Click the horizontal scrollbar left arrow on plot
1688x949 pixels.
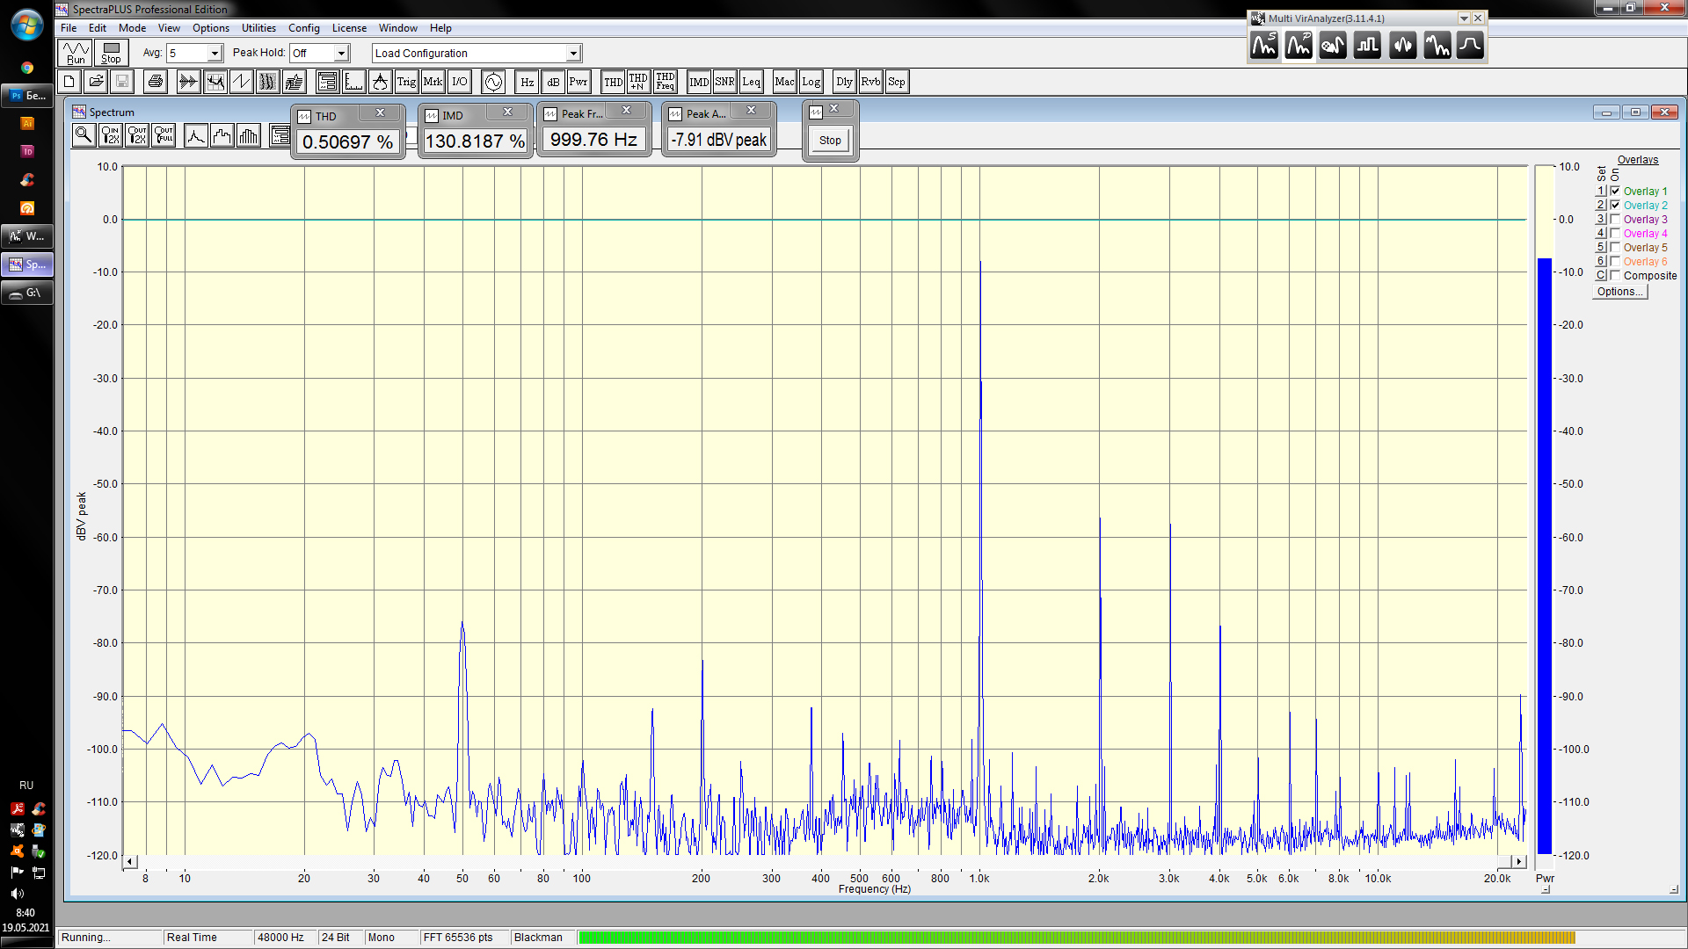130,861
